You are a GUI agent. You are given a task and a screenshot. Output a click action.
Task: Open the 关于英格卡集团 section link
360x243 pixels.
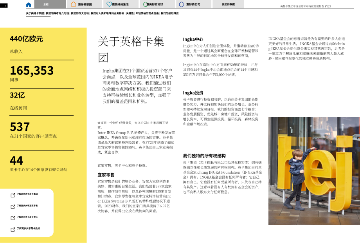coord(35,13)
